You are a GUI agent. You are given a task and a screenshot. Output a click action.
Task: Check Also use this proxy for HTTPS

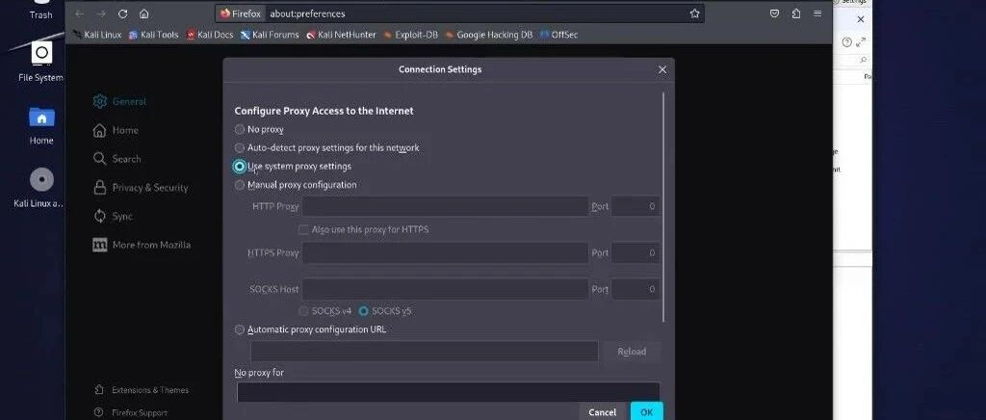pos(303,229)
